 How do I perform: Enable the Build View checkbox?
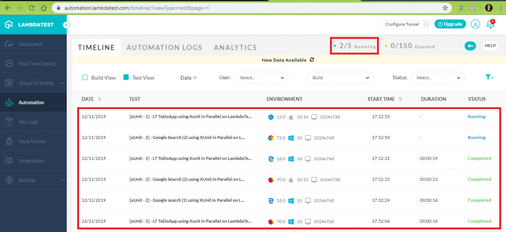click(x=85, y=78)
